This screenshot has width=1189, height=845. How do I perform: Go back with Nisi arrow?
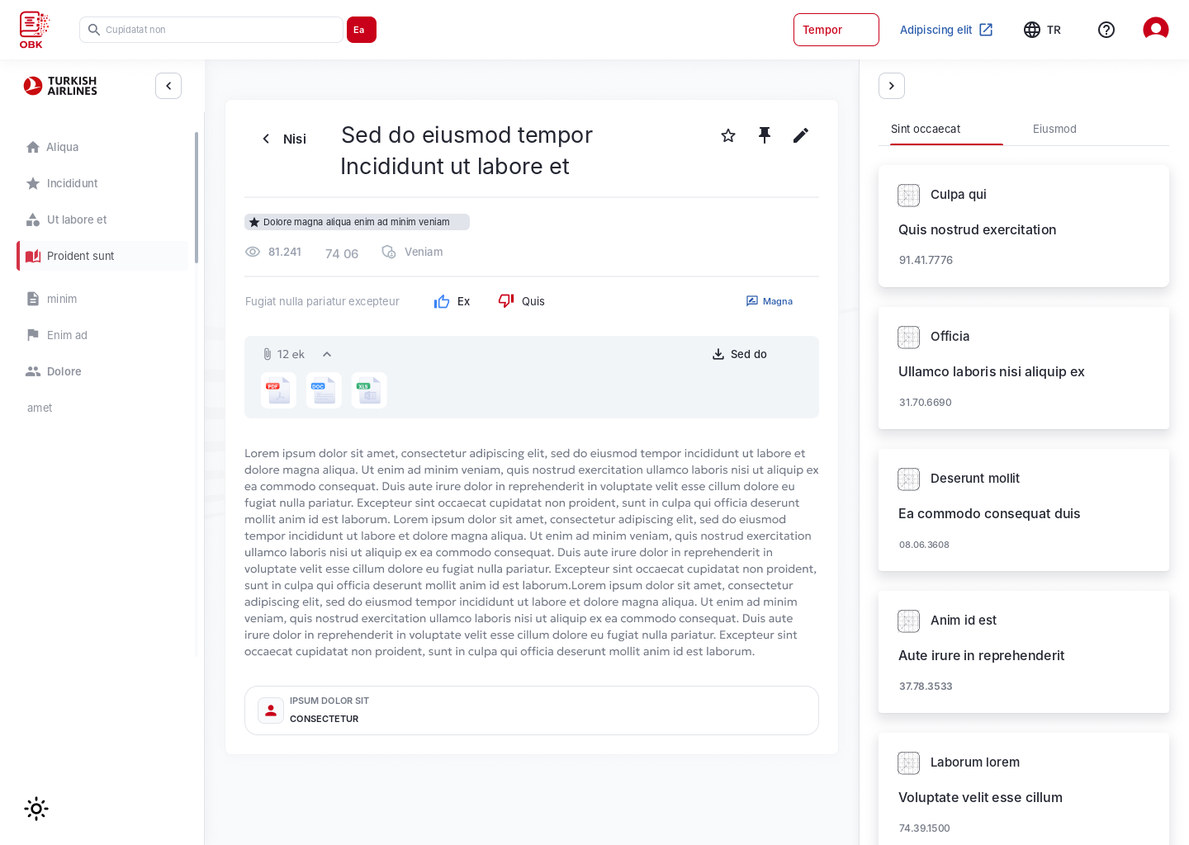(x=282, y=139)
